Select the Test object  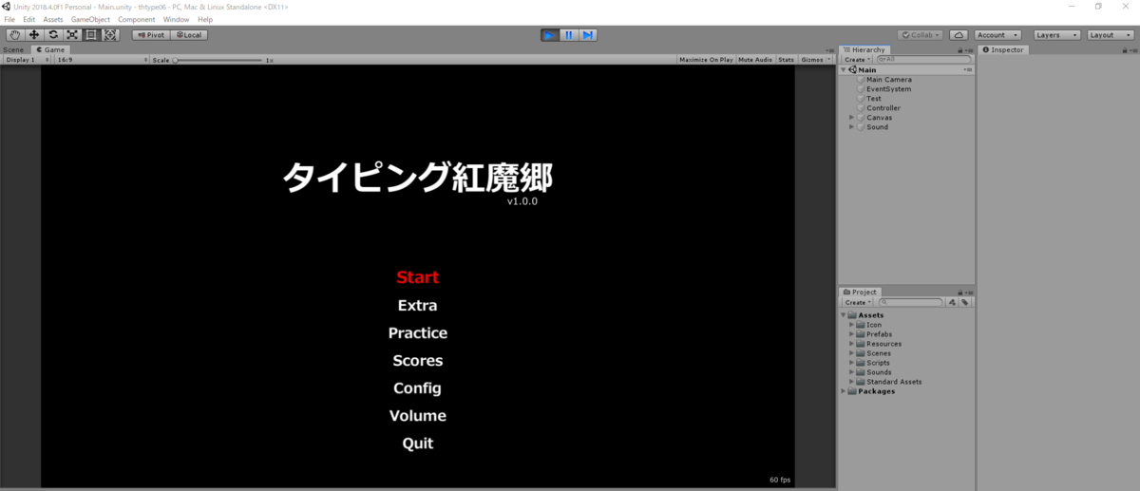coord(873,99)
